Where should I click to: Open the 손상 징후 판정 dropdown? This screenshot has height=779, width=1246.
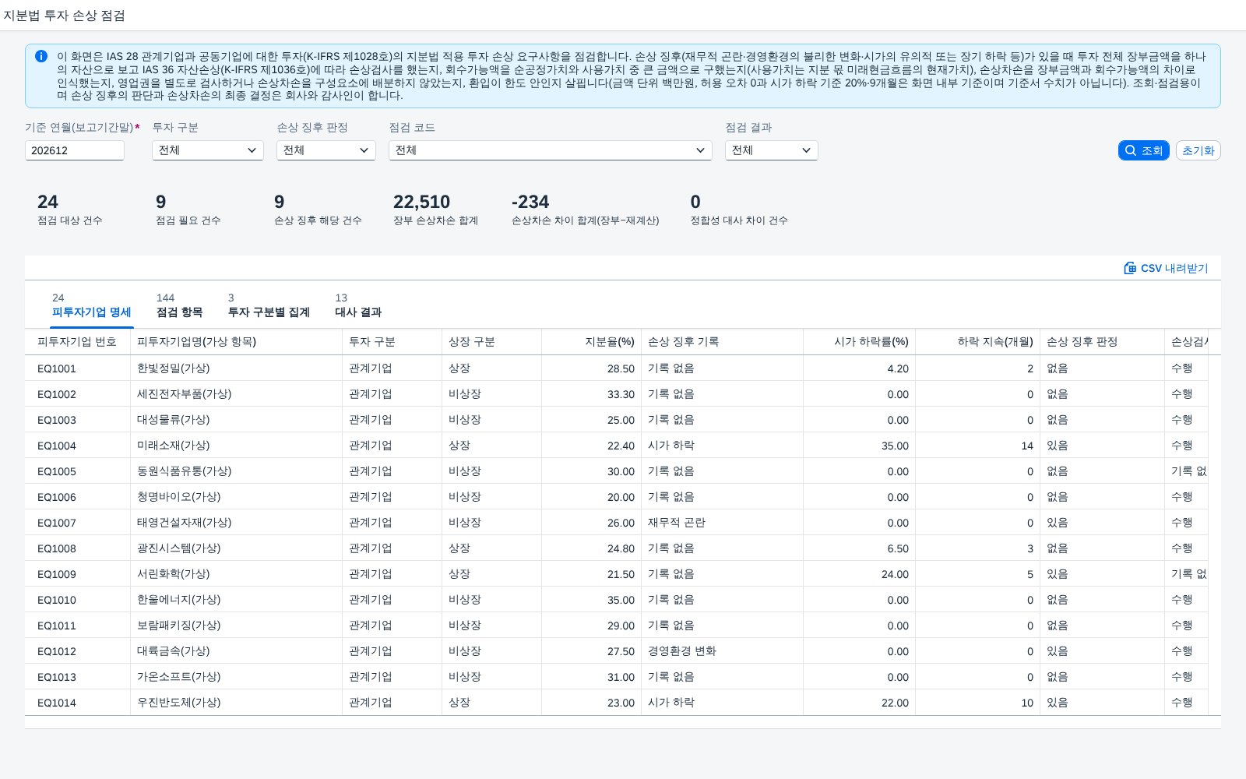tap(326, 150)
